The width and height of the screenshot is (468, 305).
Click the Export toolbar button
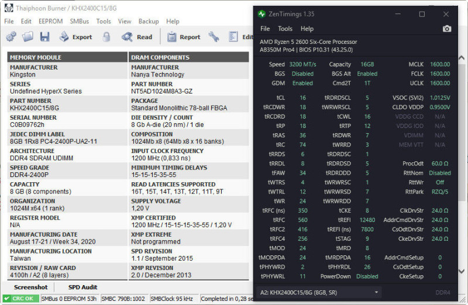click(75, 37)
